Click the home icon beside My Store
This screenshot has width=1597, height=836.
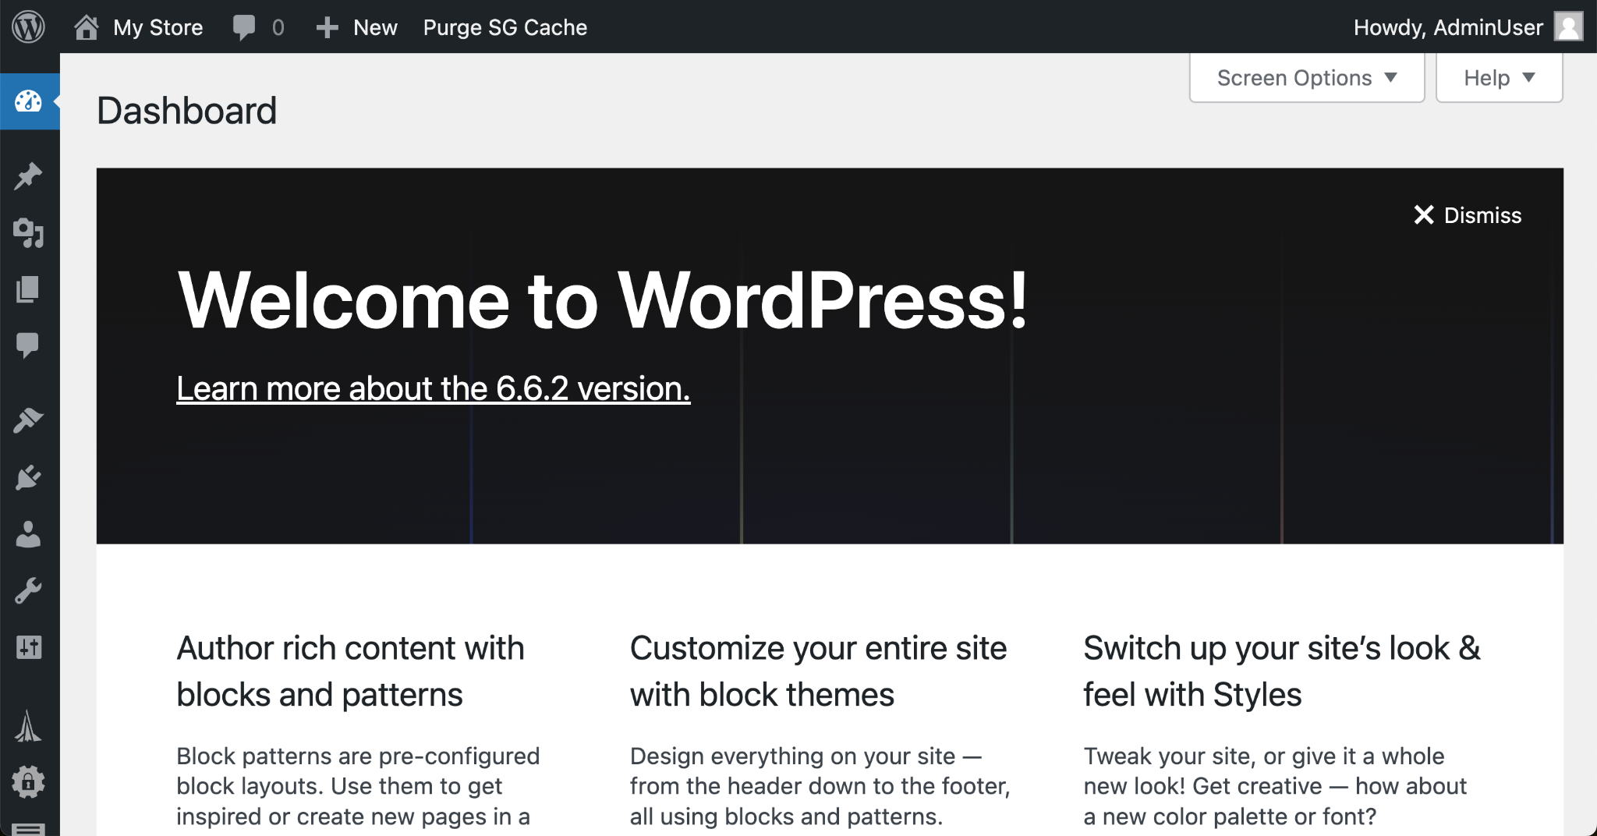87,27
